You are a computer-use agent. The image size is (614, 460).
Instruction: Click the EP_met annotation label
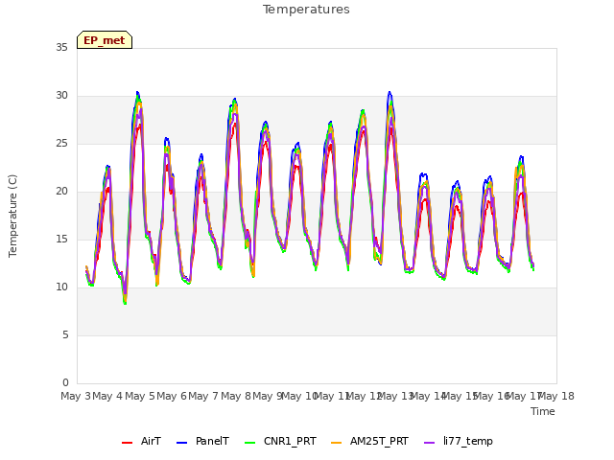coord(105,40)
